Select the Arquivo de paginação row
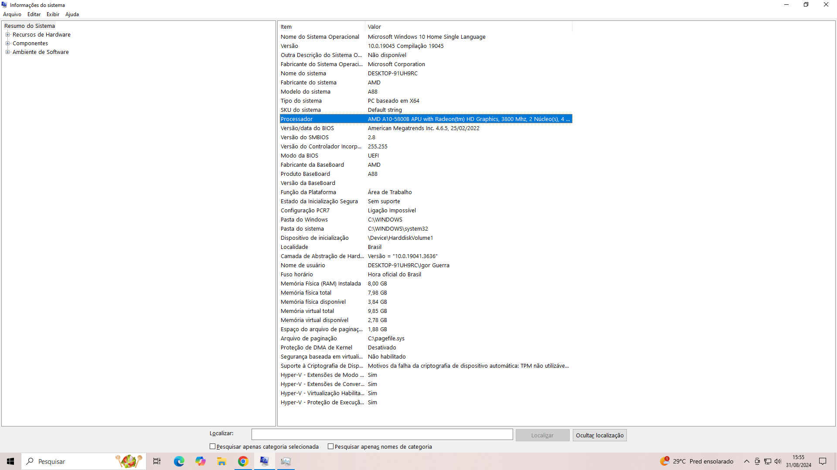The width and height of the screenshot is (837, 470). pyautogui.click(x=425, y=339)
